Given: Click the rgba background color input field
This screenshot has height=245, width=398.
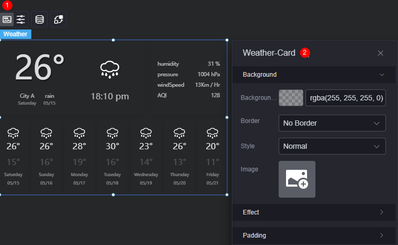Looking at the screenshot, I should pyautogui.click(x=346, y=98).
